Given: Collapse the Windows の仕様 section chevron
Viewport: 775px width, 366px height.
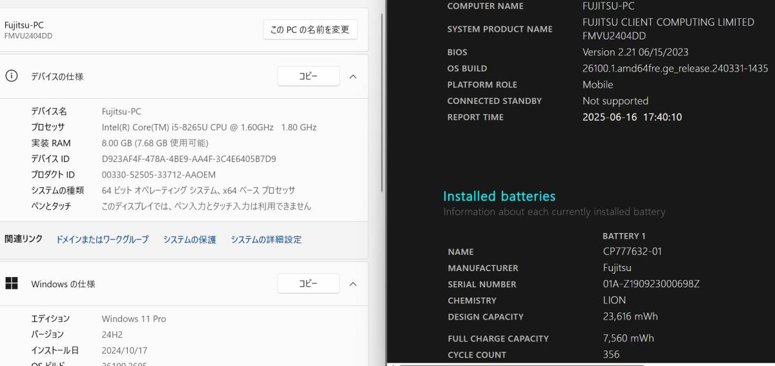Looking at the screenshot, I should click(353, 283).
